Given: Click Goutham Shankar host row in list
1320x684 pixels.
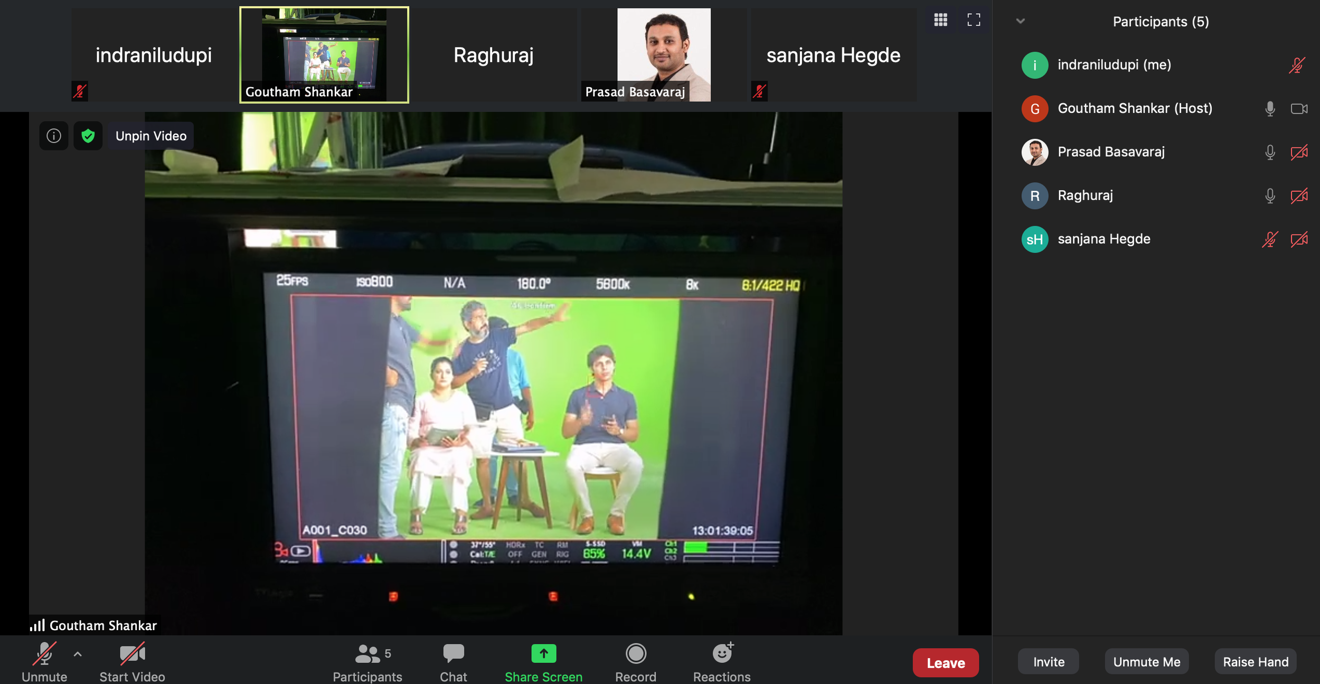Looking at the screenshot, I should tap(1134, 108).
